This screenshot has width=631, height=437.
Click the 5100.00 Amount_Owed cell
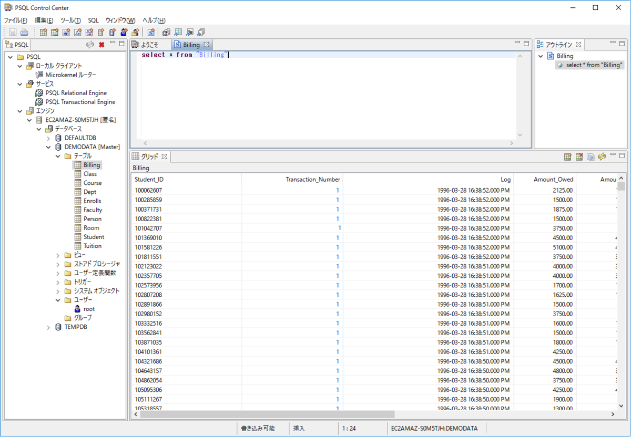tap(545, 247)
